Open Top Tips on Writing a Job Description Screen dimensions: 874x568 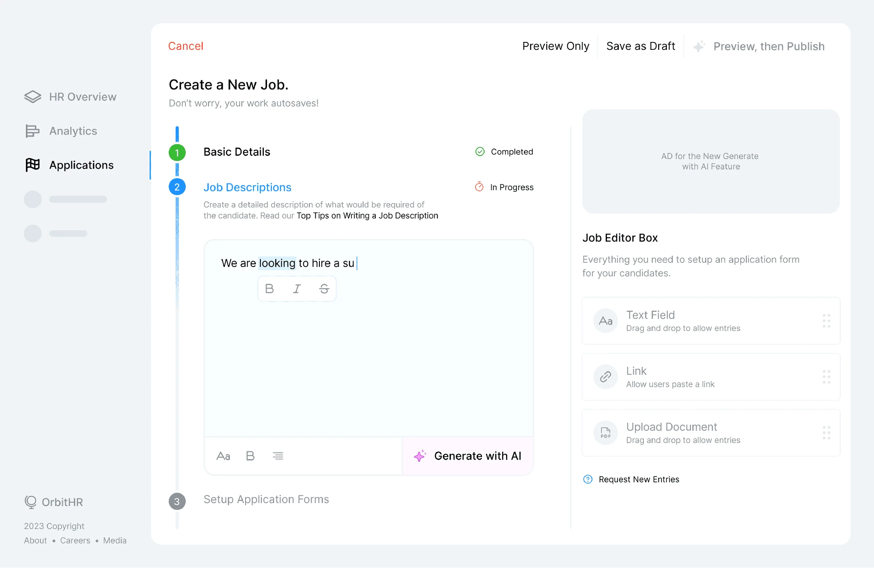[367, 216]
